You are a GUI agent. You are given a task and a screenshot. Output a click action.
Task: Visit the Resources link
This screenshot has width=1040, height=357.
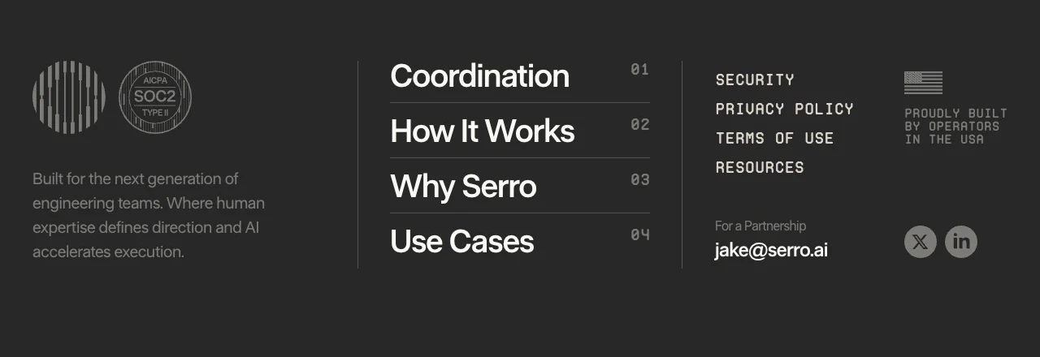760,167
